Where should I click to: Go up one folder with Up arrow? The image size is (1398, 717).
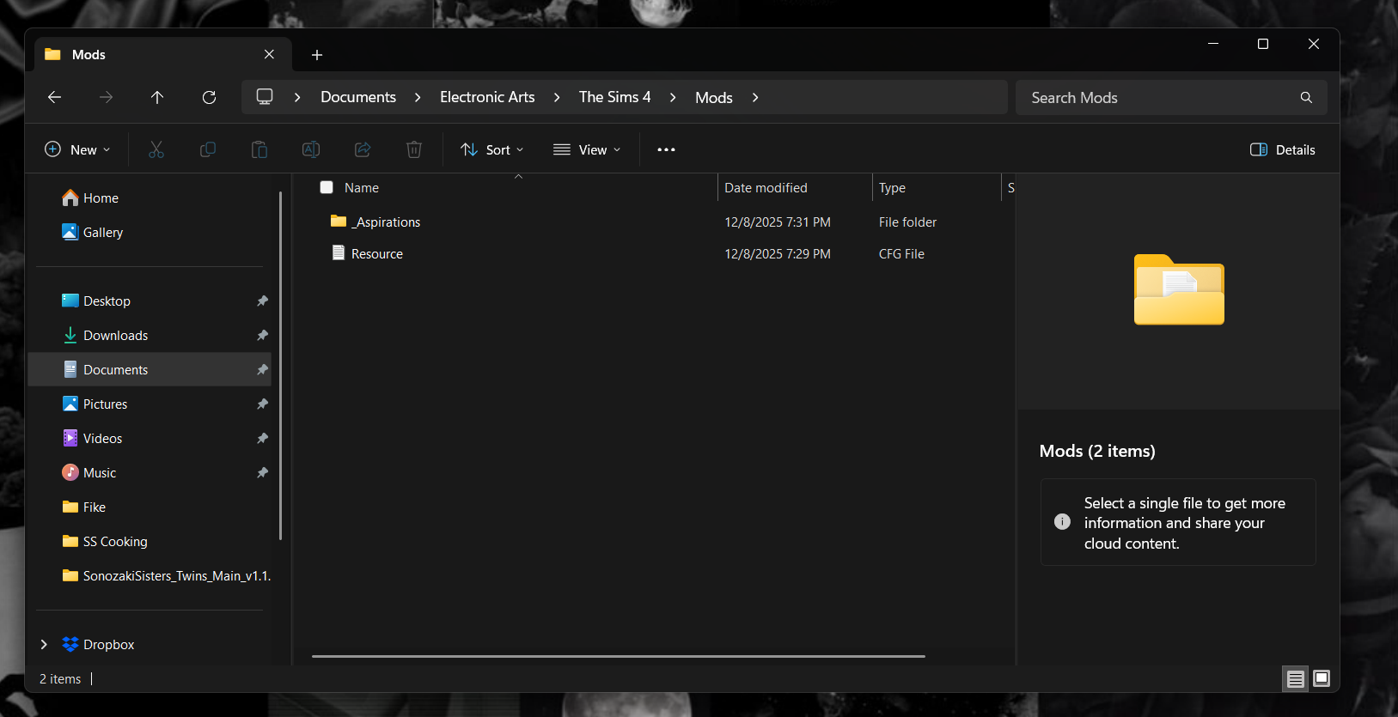(x=157, y=97)
